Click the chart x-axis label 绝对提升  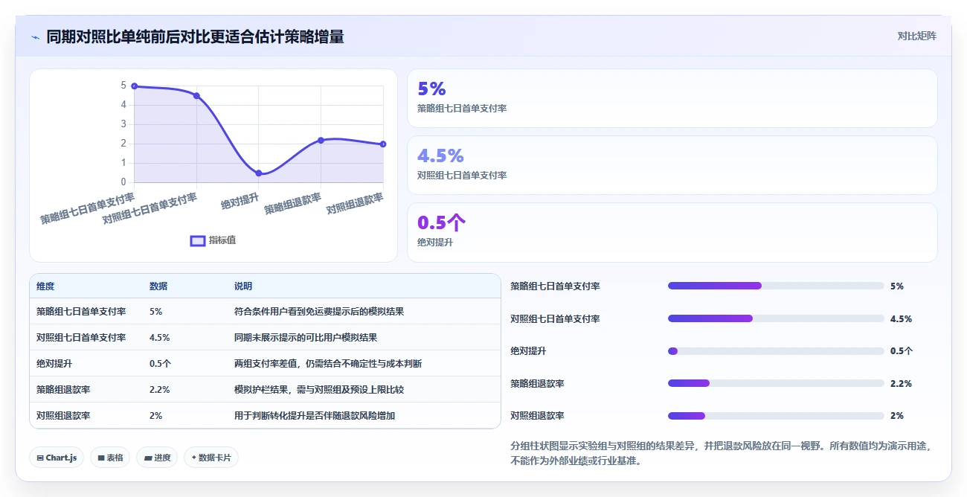coord(240,199)
